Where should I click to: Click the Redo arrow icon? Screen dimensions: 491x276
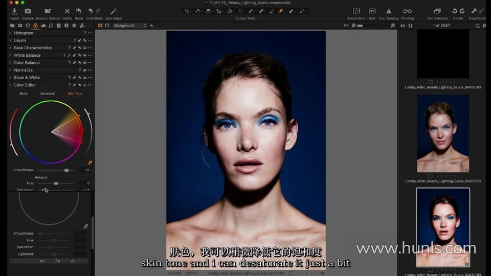[x=98, y=11]
